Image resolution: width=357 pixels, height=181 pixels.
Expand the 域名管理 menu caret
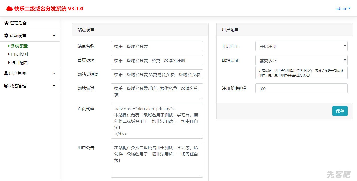(x=54, y=86)
